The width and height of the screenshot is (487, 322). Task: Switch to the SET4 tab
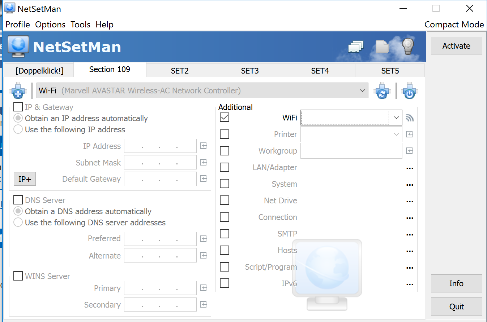320,71
